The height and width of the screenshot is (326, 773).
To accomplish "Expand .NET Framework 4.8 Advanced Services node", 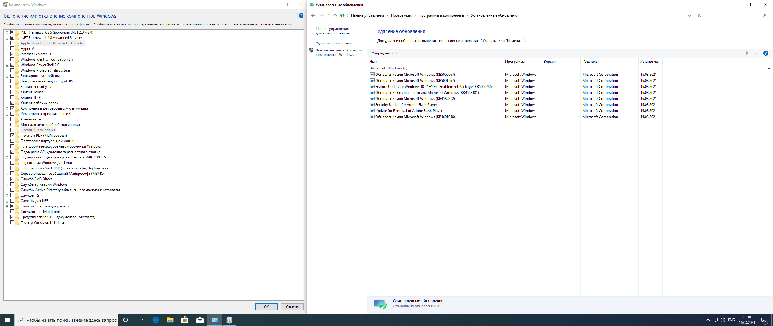I will (7, 38).
